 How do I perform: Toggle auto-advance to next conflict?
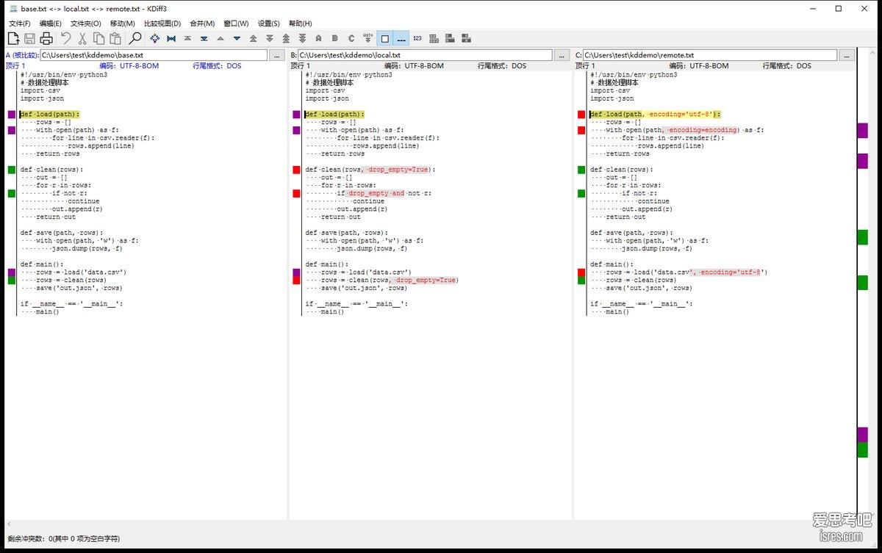point(367,38)
